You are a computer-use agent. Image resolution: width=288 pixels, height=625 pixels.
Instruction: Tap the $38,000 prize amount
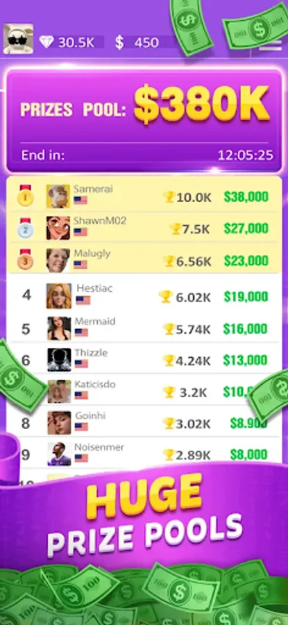(246, 197)
